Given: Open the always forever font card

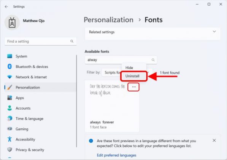Looking at the screenshot, I should (x=112, y=106).
